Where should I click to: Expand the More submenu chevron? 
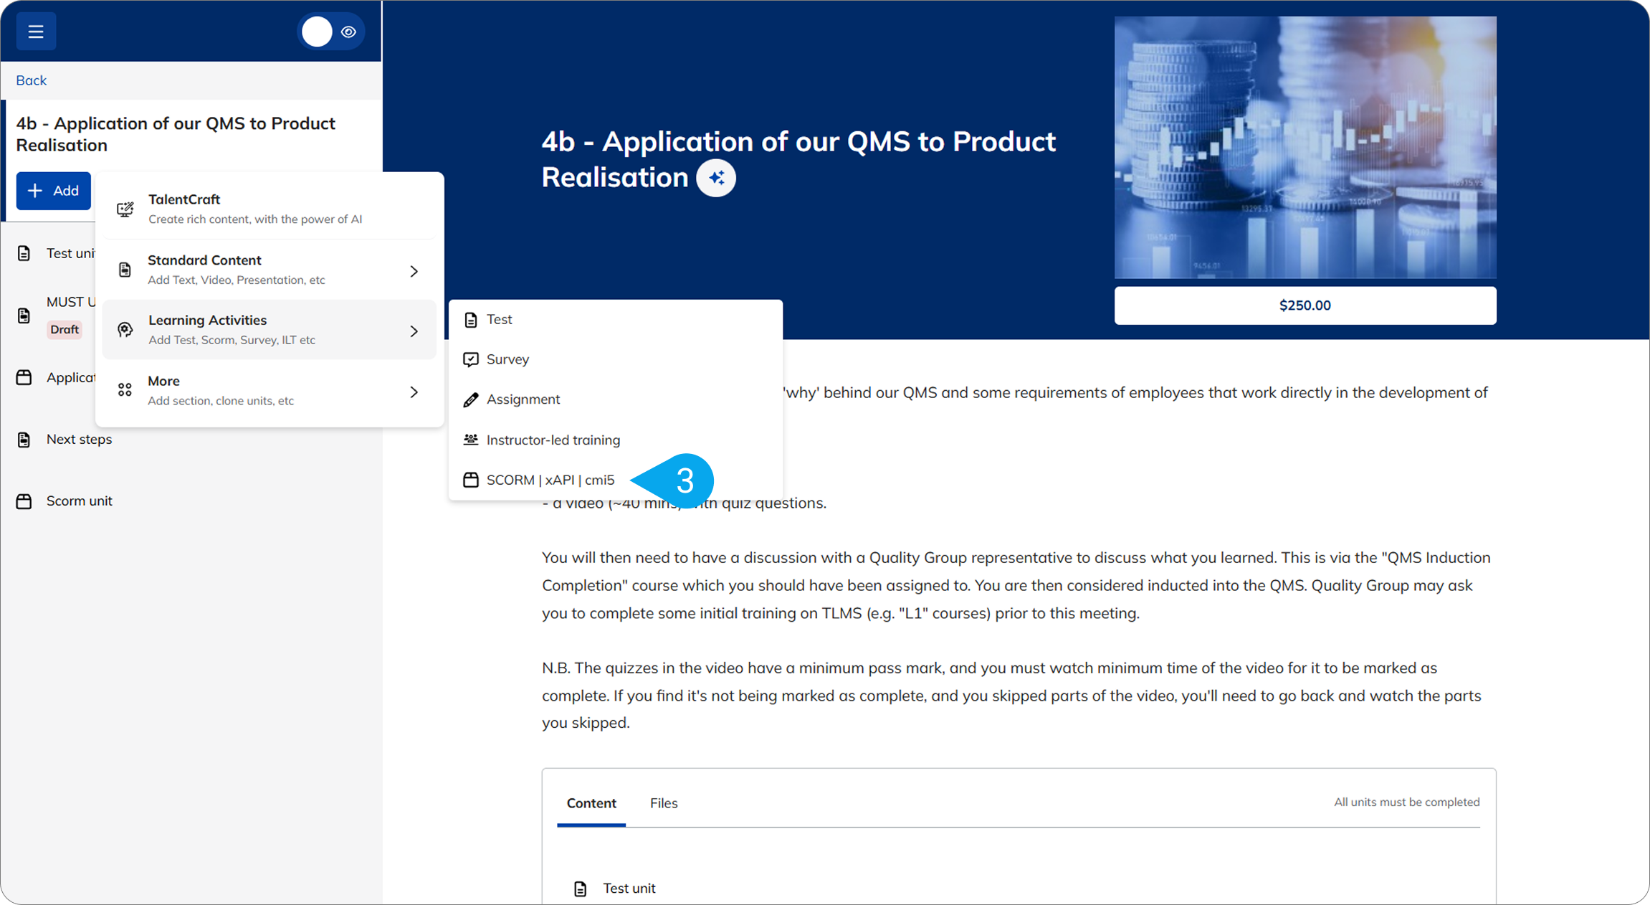click(x=414, y=392)
